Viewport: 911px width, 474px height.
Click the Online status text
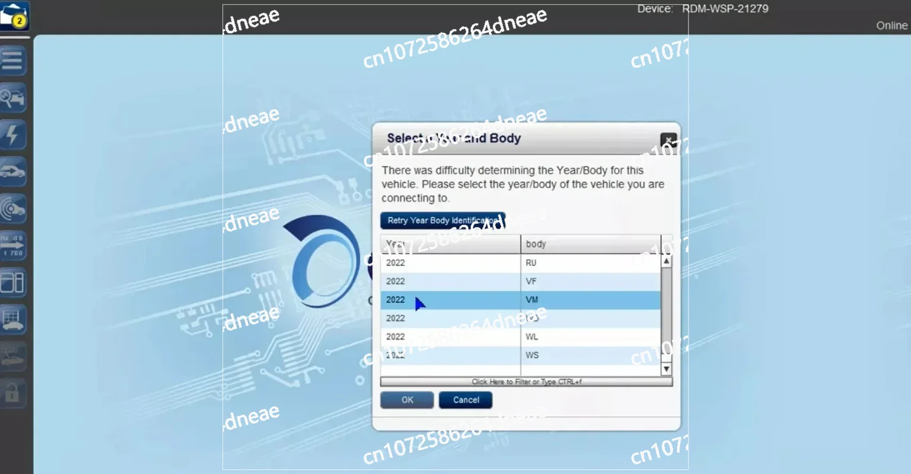(x=891, y=25)
